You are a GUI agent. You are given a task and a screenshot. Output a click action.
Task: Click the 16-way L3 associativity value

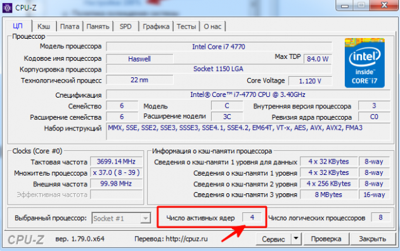pyautogui.click(x=374, y=195)
